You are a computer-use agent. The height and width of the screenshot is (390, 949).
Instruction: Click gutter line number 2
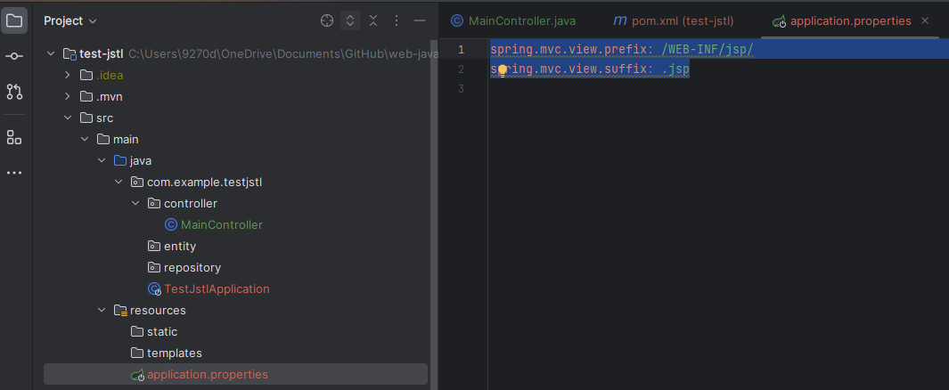(462, 69)
